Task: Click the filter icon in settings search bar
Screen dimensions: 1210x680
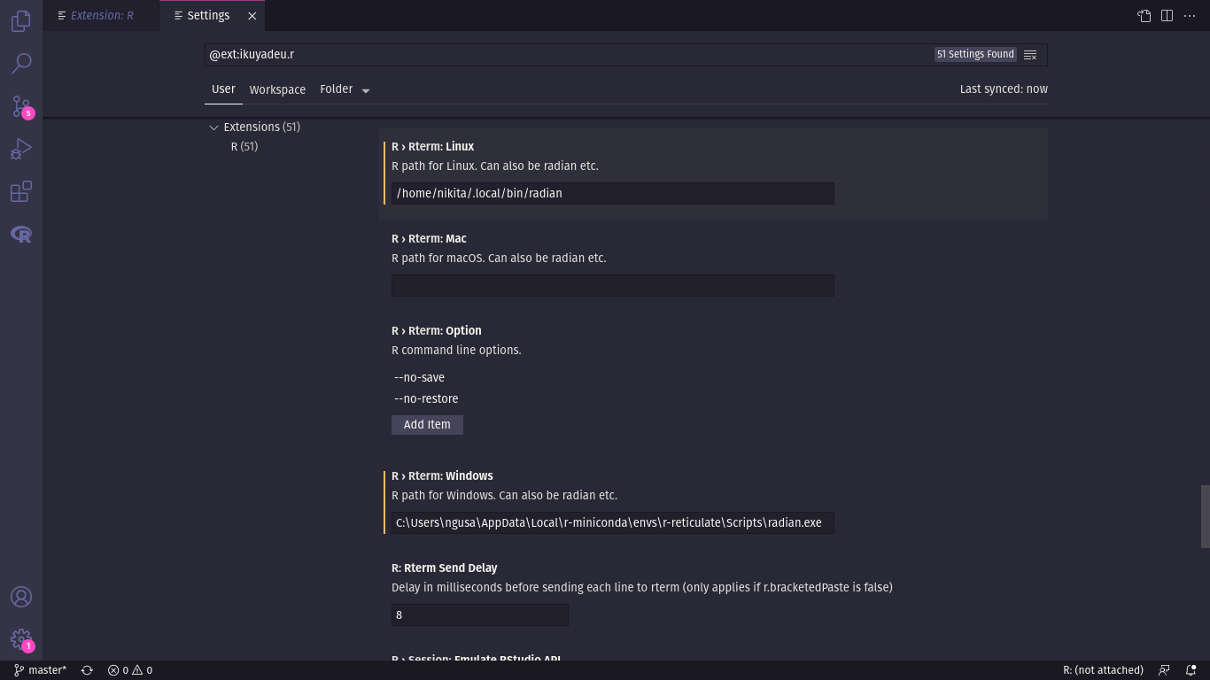Action: 1030,54
